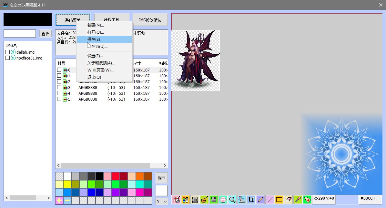
Task: Select the yellow rectangle tool
Action: coord(279,200)
